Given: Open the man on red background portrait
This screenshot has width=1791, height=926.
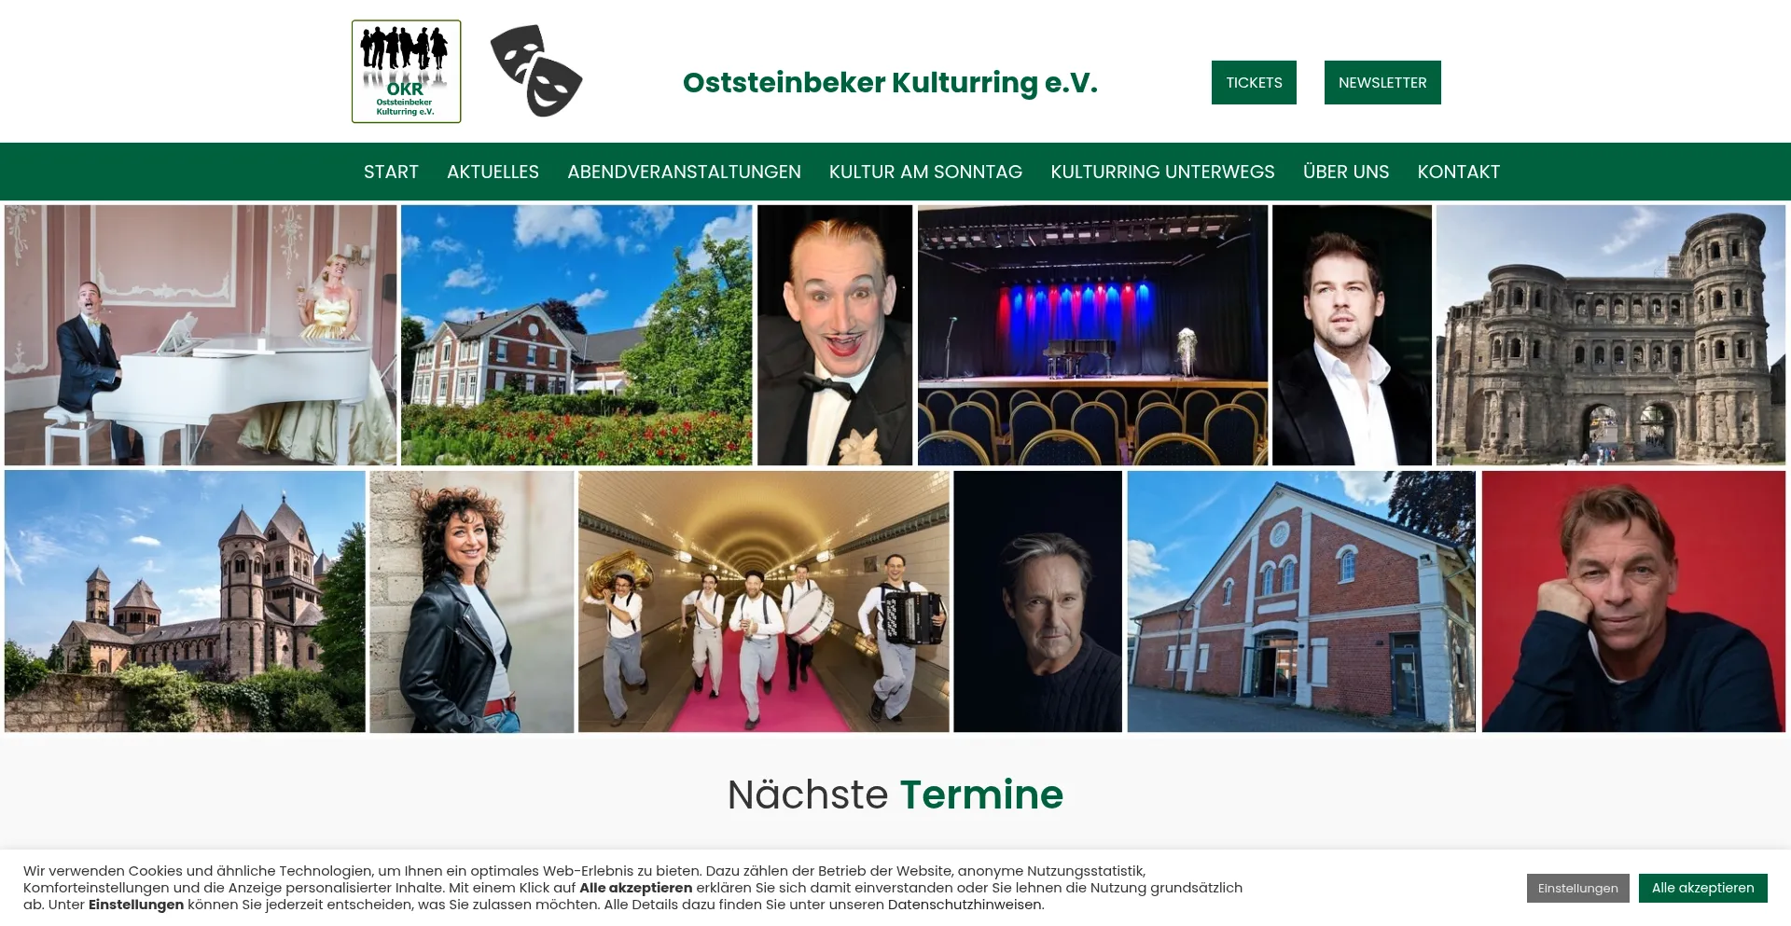Looking at the screenshot, I should [x=1633, y=601].
